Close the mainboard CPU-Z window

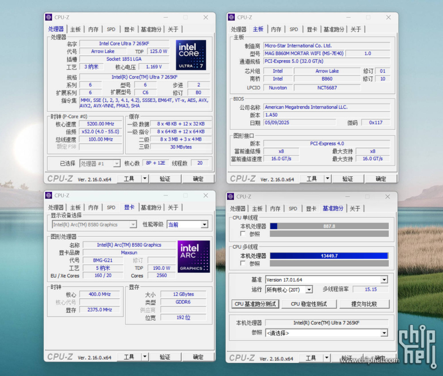click(x=388, y=17)
